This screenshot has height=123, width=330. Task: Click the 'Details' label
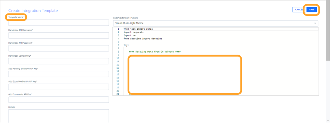tap(12, 107)
